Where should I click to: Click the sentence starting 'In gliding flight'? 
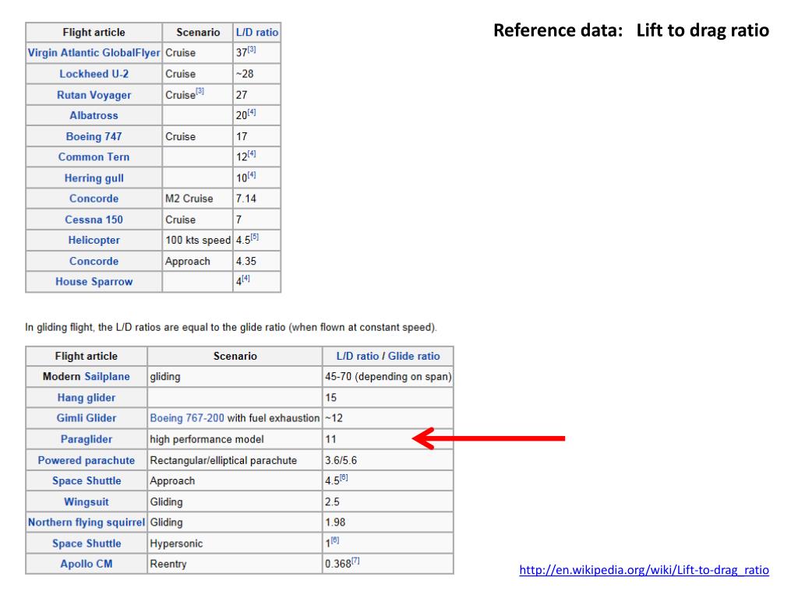click(x=231, y=328)
